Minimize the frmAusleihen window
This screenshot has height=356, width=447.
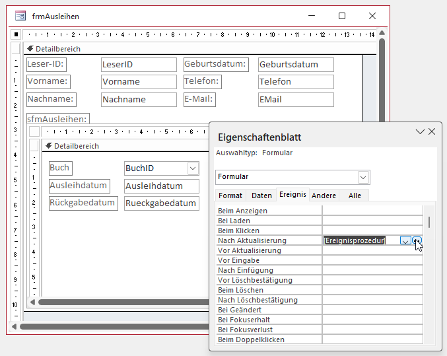[311, 16]
